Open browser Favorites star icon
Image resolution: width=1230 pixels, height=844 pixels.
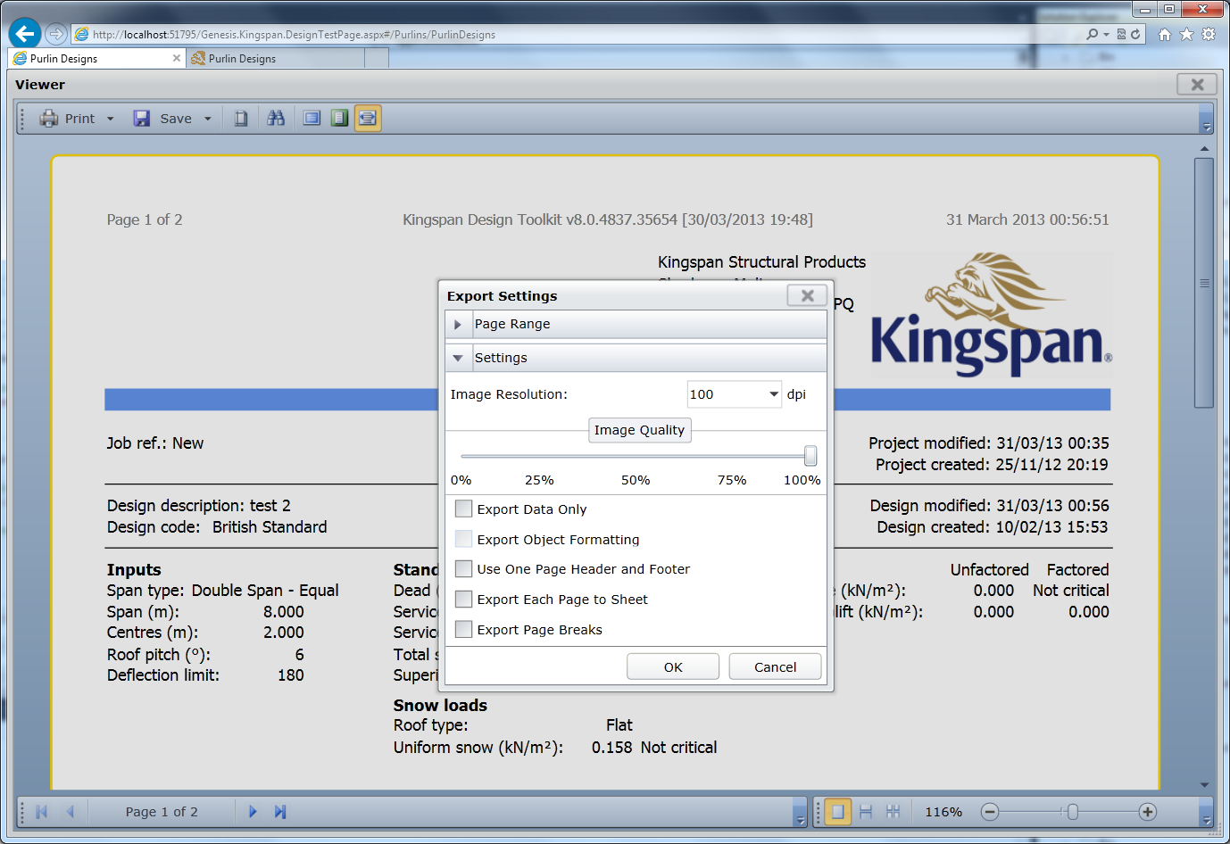[x=1186, y=34]
